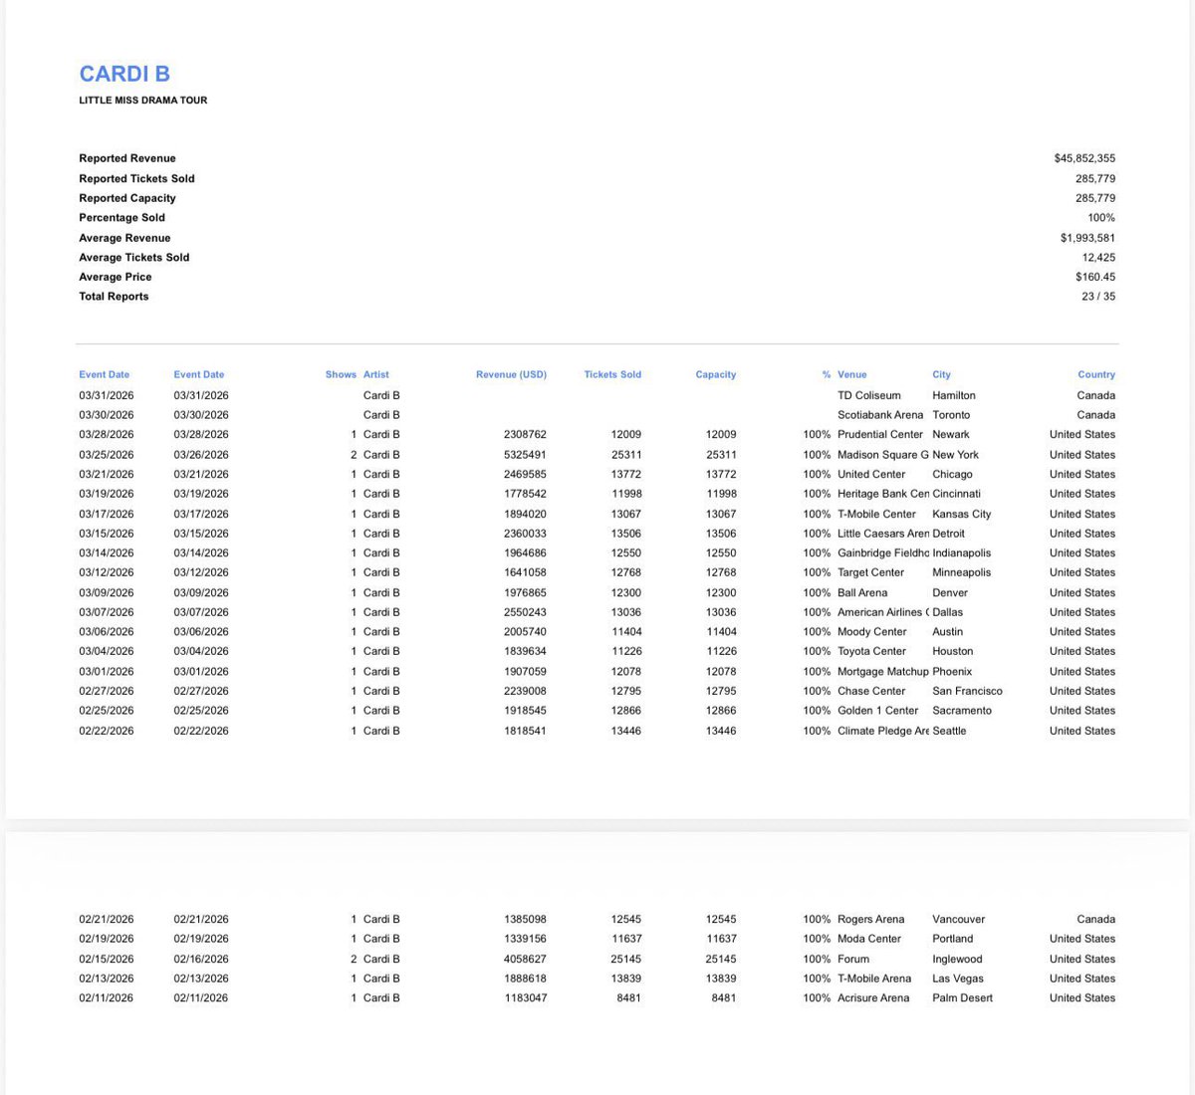This screenshot has width=1195, height=1095.
Task: Click revenue 5325491 in New York row
Action: pos(525,455)
